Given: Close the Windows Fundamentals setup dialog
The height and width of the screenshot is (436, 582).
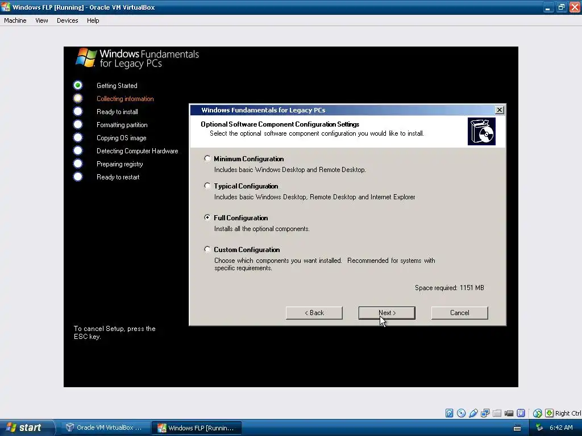Looking at the screenshot, I should 499,110.
